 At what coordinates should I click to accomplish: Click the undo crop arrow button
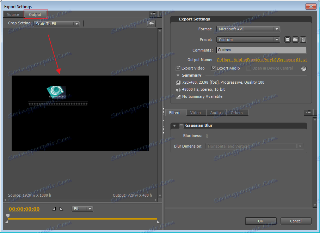point(151,24)
